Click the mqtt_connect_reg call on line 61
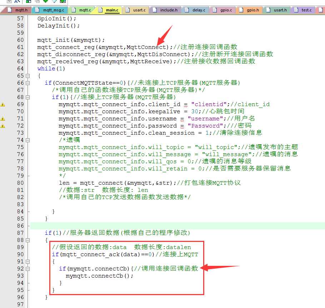 105,47
